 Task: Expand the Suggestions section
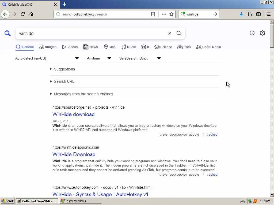[64, 69]
